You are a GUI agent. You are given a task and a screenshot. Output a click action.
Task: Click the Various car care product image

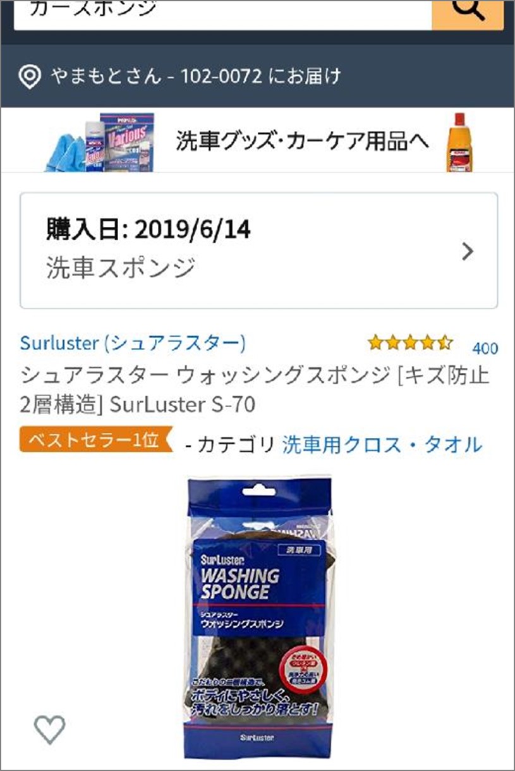click(124, 142)
